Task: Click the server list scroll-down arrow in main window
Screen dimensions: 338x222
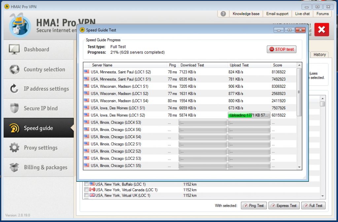Action: [x=322, y=196]
